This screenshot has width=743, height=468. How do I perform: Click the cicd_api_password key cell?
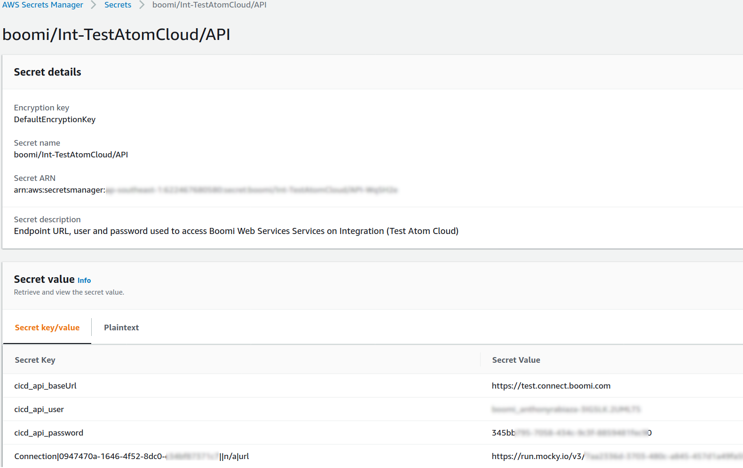coord(48,433)
